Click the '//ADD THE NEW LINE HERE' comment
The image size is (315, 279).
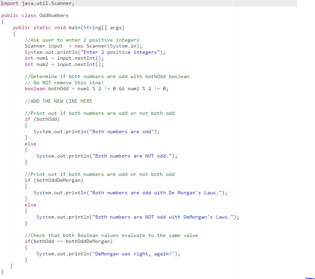tap(58, 101)
